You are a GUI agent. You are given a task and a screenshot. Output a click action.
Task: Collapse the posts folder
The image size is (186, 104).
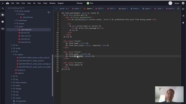point(15,27)
